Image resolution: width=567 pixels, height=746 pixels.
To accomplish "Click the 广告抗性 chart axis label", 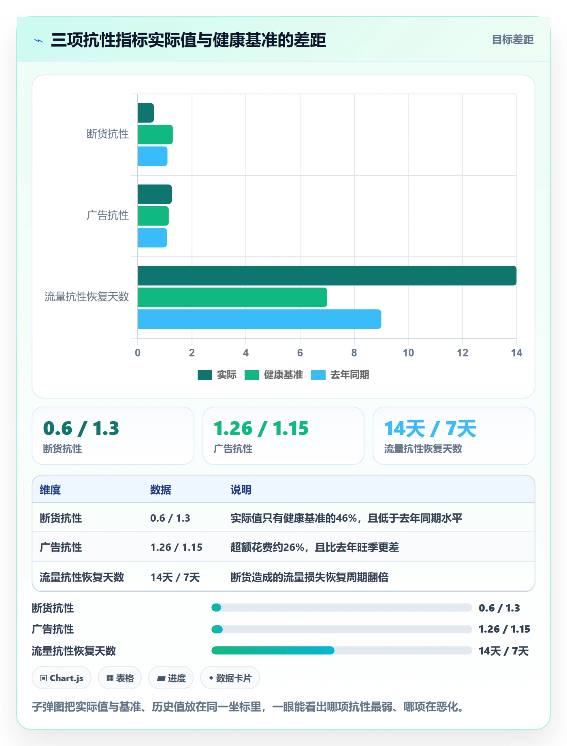I will click(108, 215).
